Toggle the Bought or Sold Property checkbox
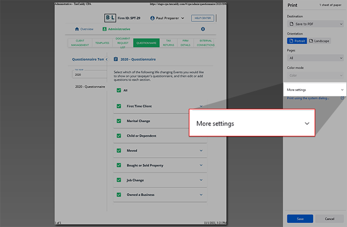347x227 pixels. pyautogui.click(x=119, y=165)
